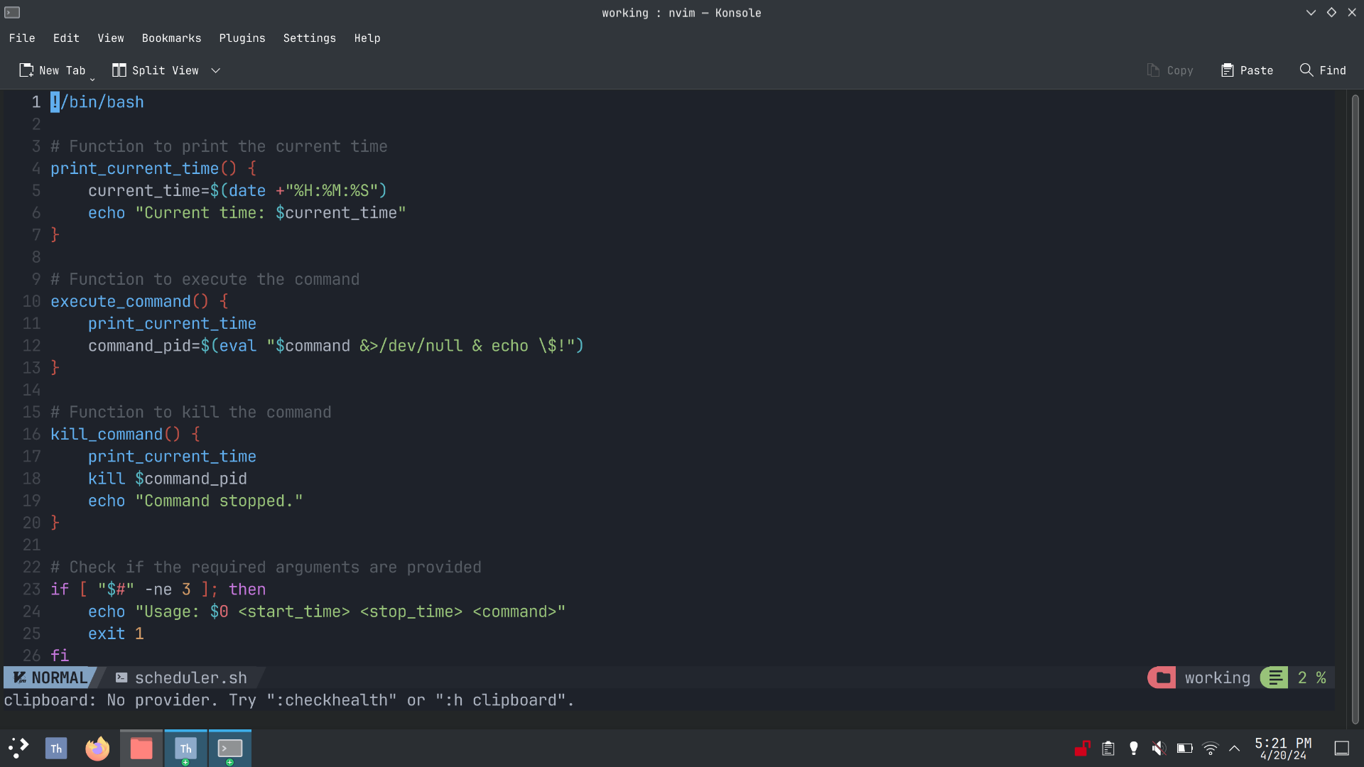The height and width of the screenshot is (767, 1364).
Task: Toggle show desktop via the panel-corner square
Action: [x=1341, y=749]
